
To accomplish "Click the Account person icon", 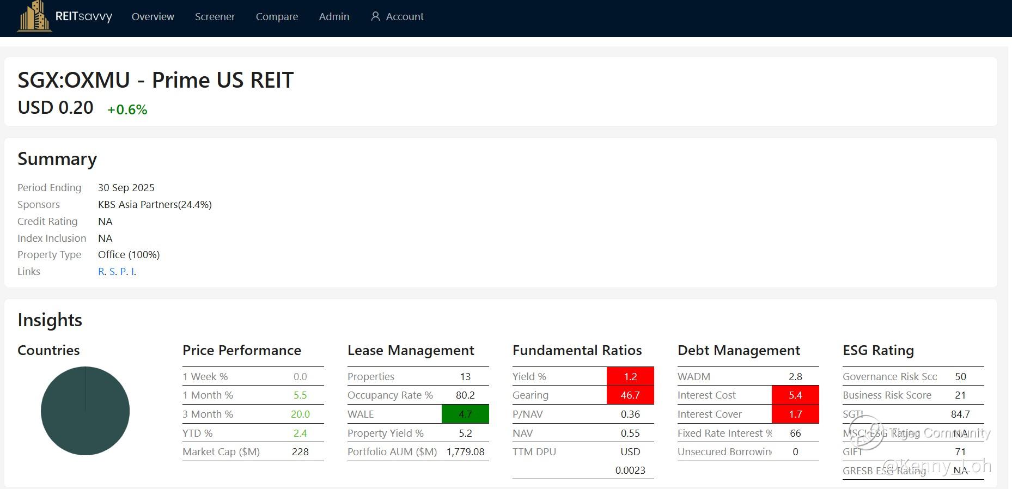I will 375,16.
